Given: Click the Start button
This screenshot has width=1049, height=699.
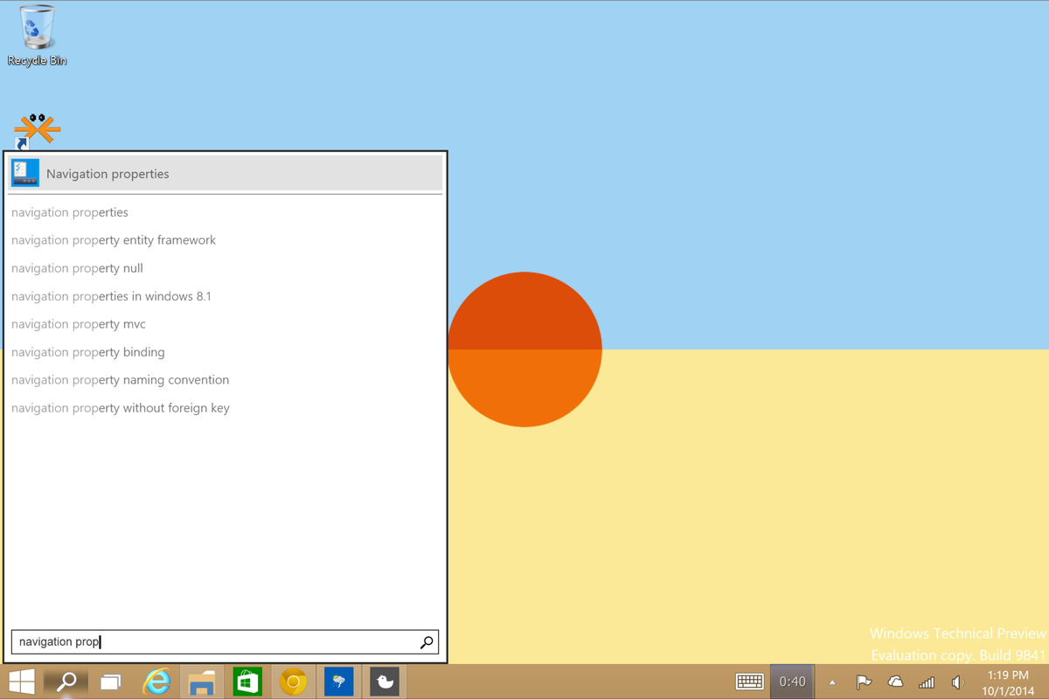Looking at the screenshot, I should click(20, 681).
